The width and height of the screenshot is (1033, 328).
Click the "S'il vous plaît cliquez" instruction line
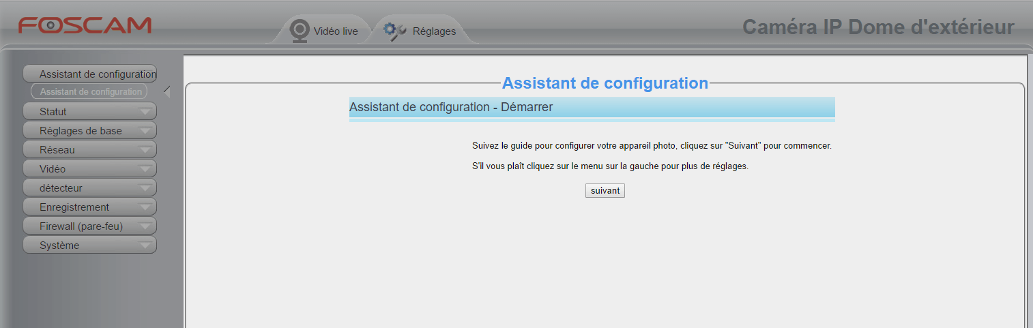pos(610,166)
